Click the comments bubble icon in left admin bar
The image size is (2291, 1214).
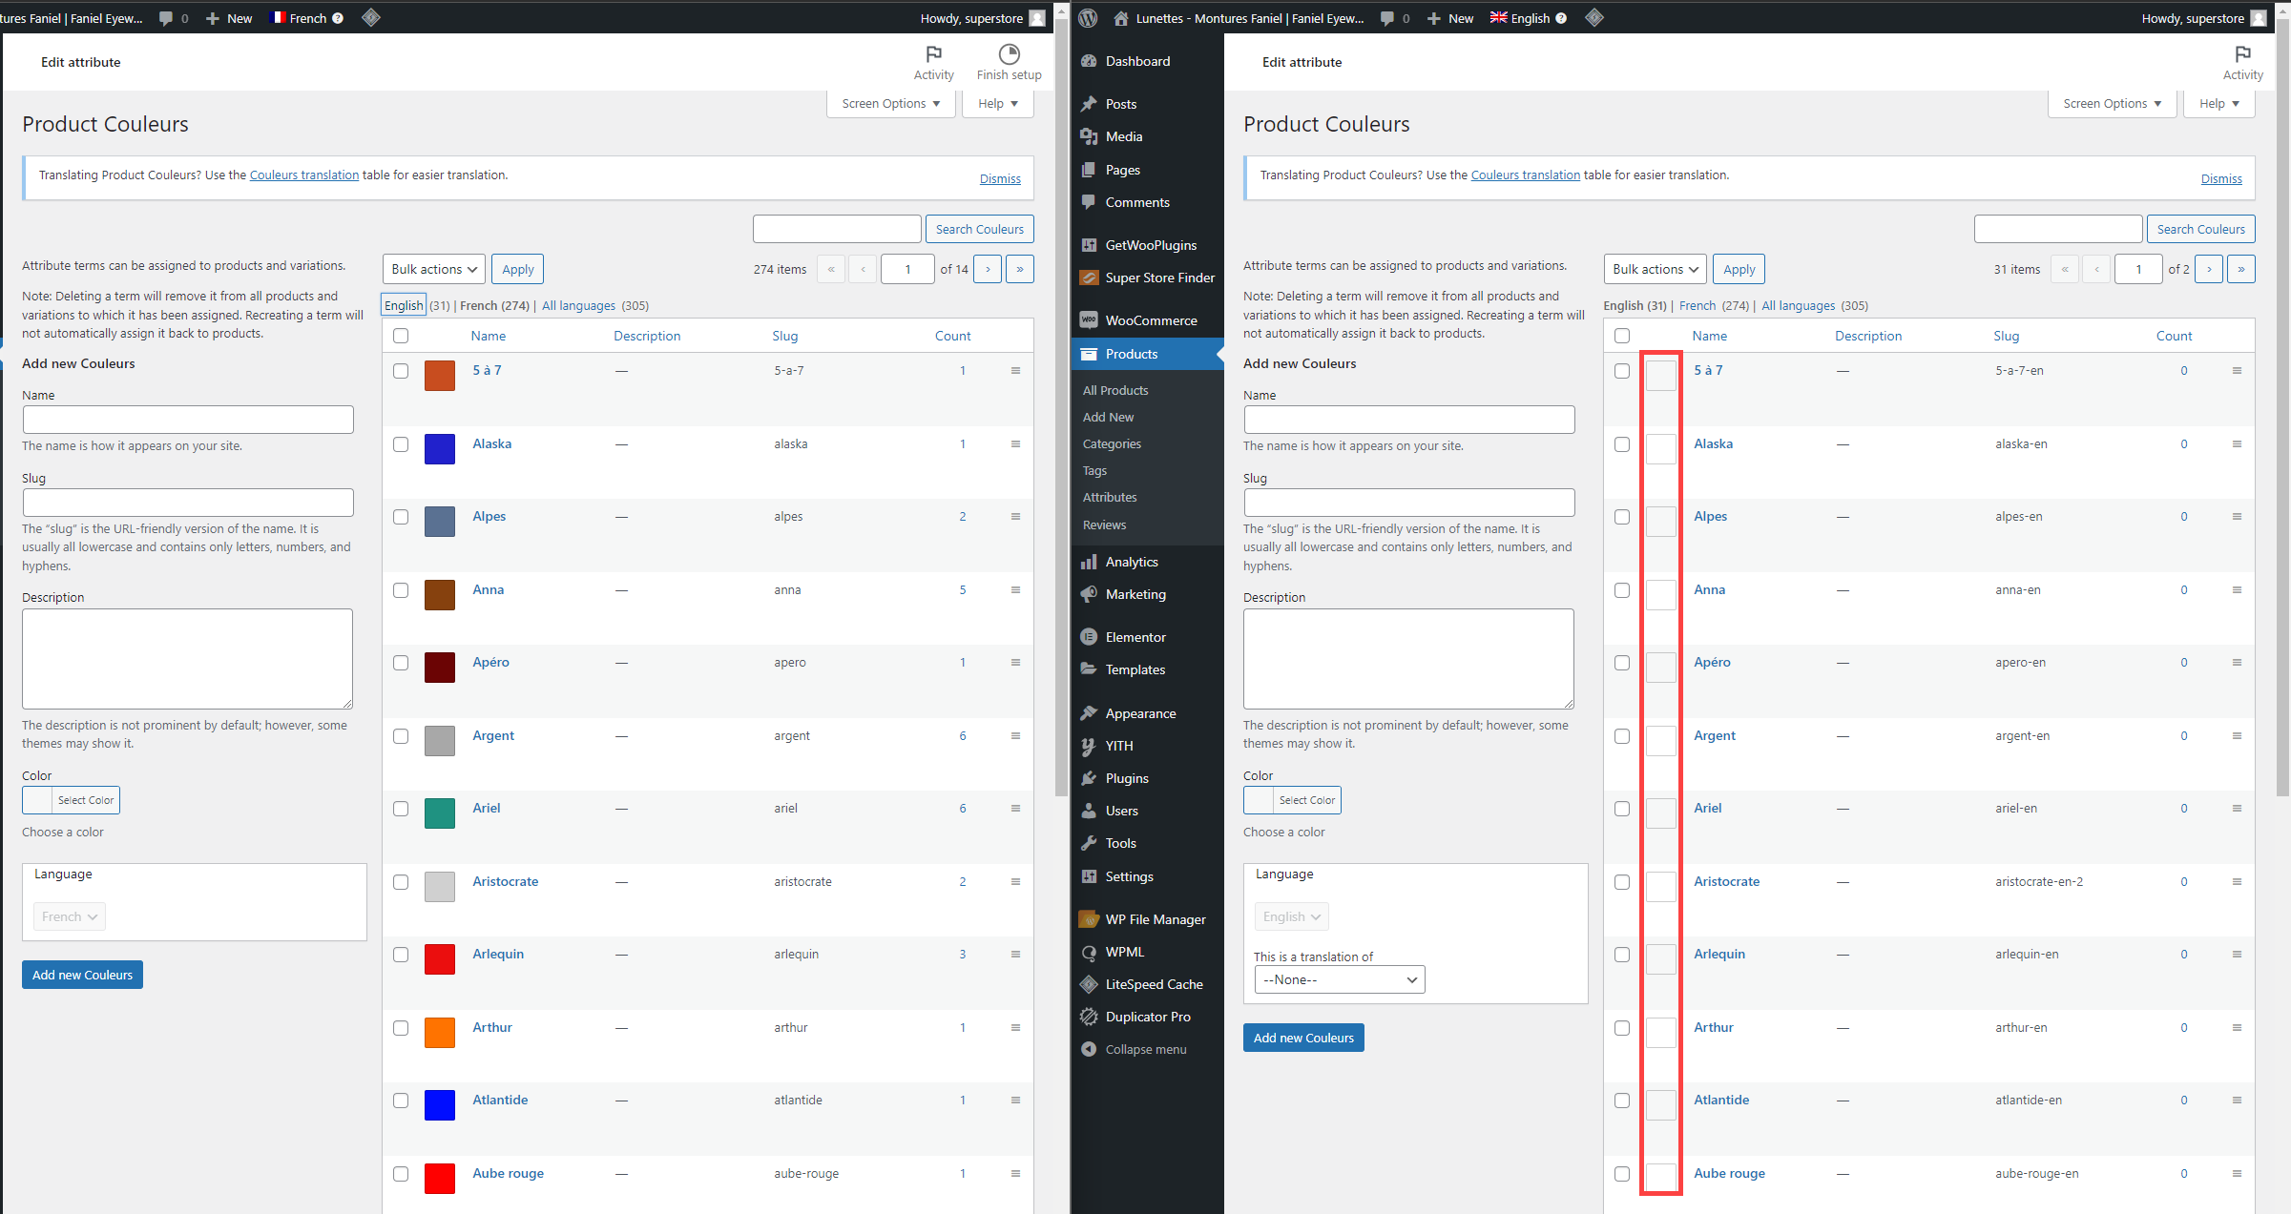(166, 18)
